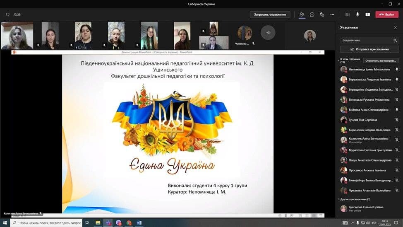Click the touch keyboard tray icon
Viewport: 403px width, 227px height.
click(x=345, y=223)
